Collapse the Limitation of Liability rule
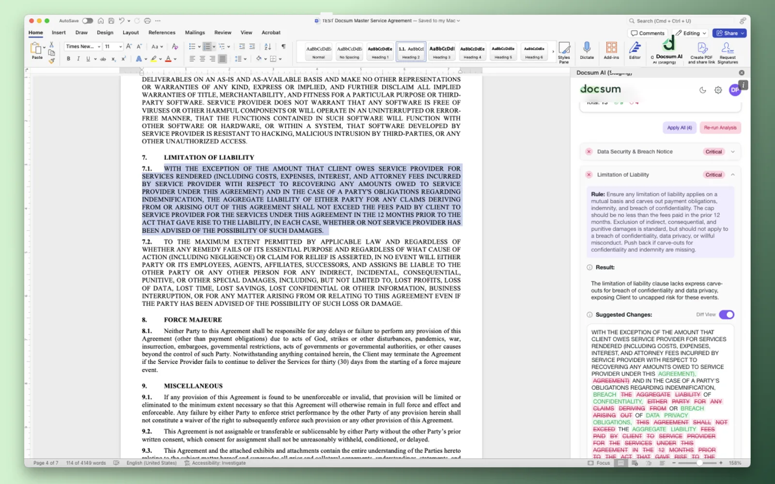The image size is (775, 484). (x=733, y=175)
